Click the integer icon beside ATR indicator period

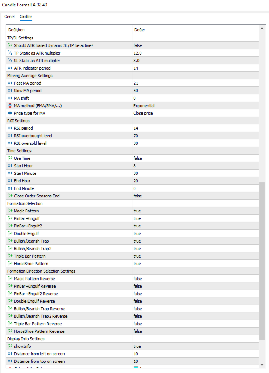pyautogui.click(x=10, y=68)
